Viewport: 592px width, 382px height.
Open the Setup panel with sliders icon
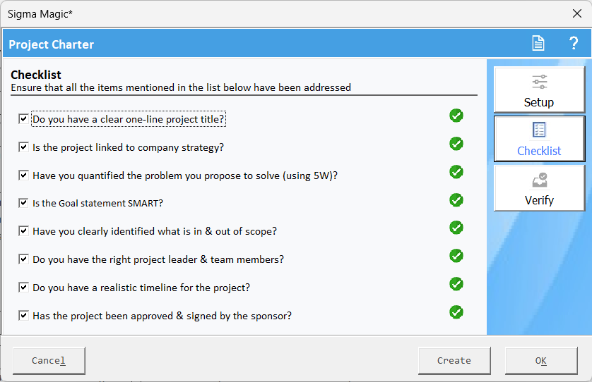(539, 90)
